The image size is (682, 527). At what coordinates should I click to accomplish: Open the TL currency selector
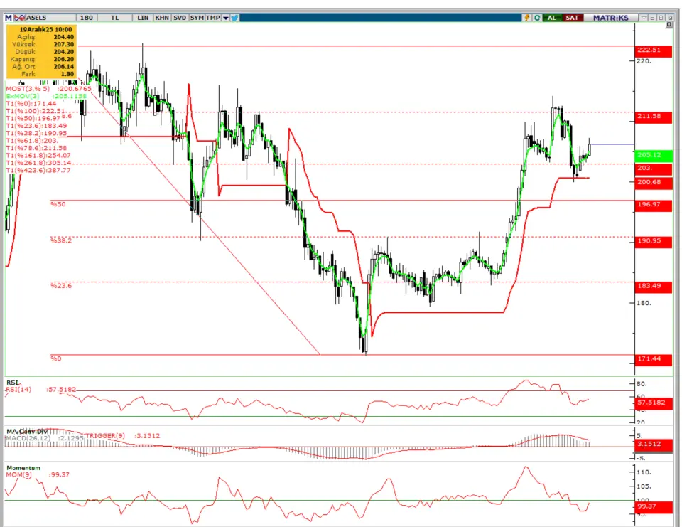pos(114,18)
